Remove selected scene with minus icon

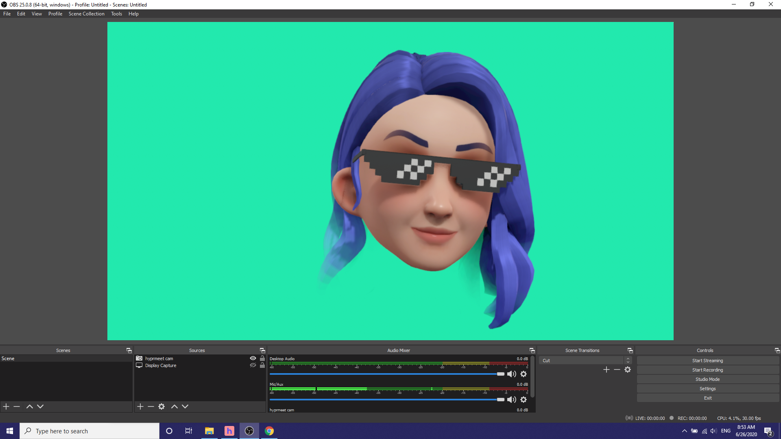17,406
